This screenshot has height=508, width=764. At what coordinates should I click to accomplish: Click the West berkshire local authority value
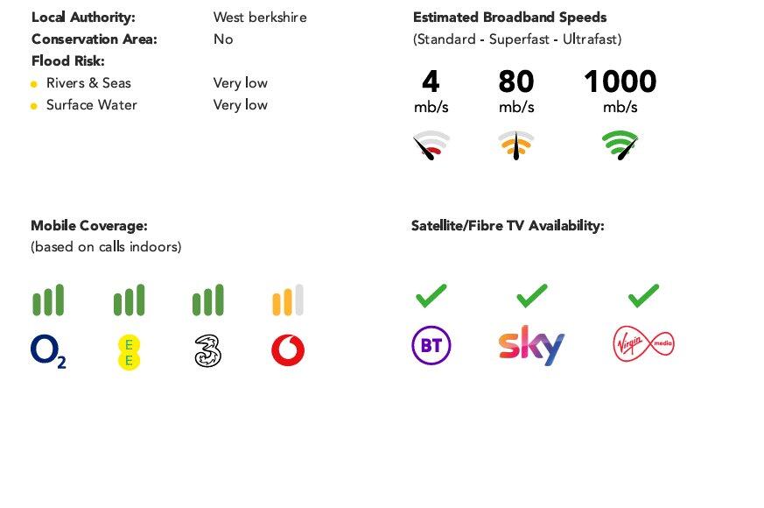coord(260,18)
